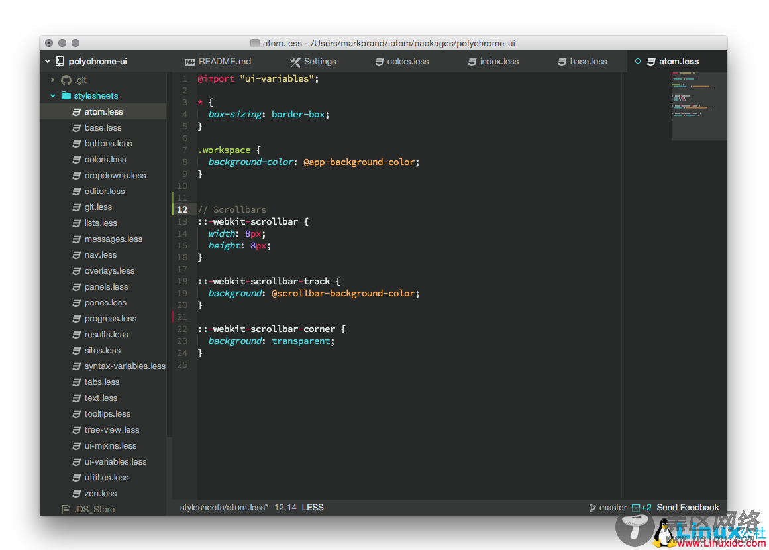Click the file icon beside base.less in the tree

click(77, 128)
